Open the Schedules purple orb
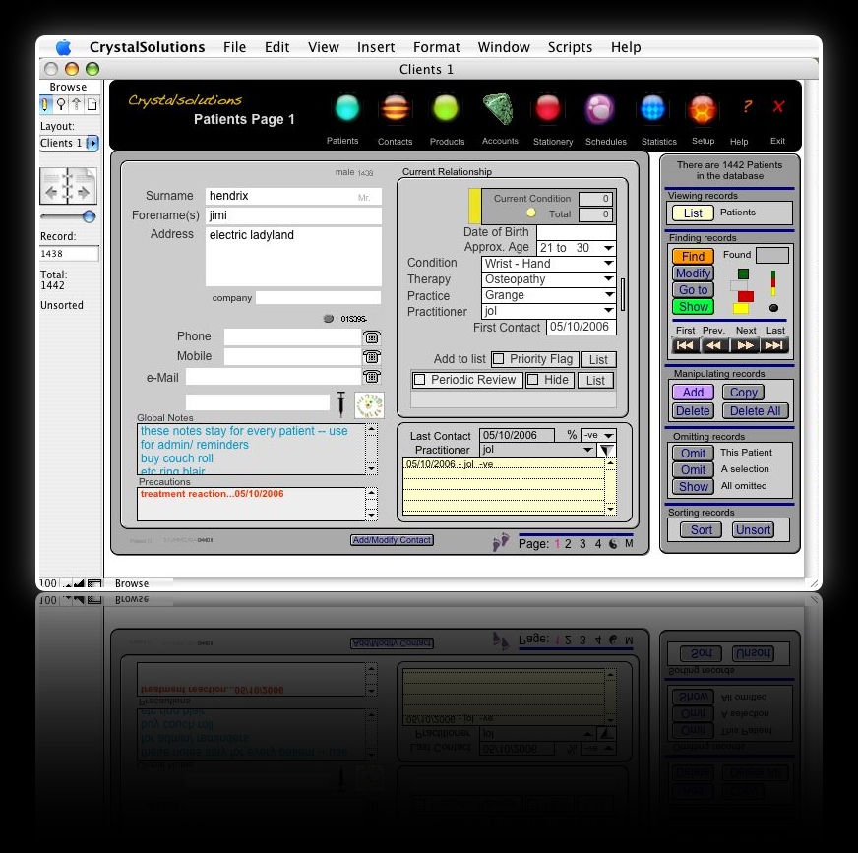Viewport: 858px width, 853px height. tap(600, 108)
